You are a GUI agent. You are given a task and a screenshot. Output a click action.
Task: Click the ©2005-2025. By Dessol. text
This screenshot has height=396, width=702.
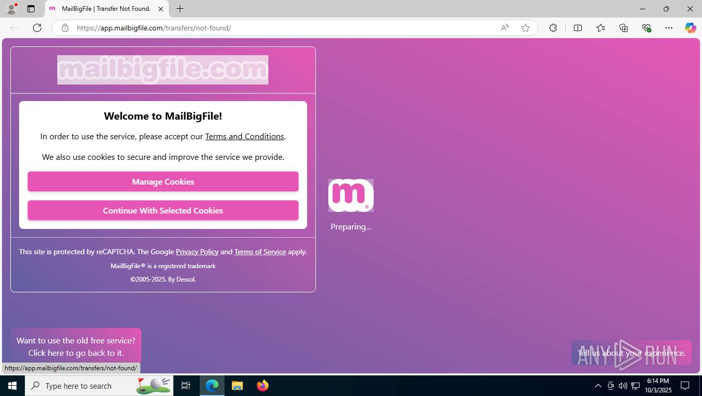(x=163, y=279)
